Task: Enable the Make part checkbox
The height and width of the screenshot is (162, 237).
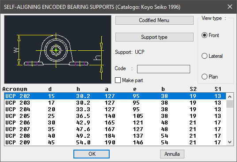Action: (118, 80)
